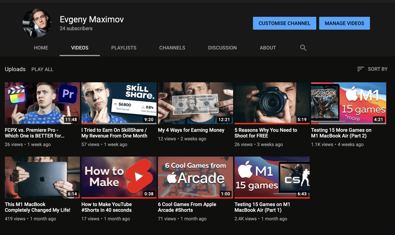
Task: Click the 1:00 duration badge
Action: [x=226, y=194]
